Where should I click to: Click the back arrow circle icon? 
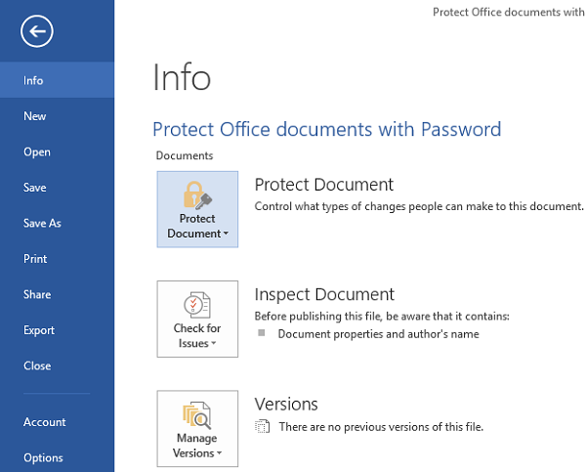pyautogui.click(x=37, y=31)
